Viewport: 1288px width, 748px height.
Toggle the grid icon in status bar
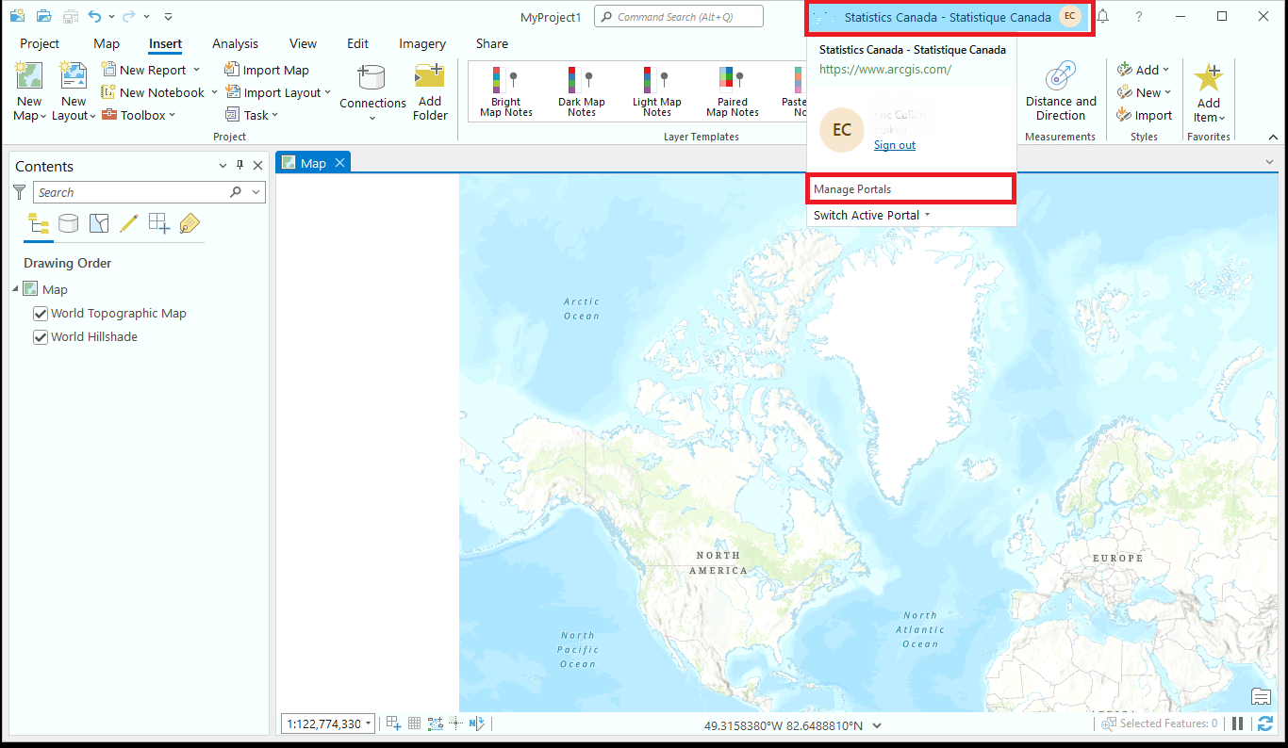point(414,724)
